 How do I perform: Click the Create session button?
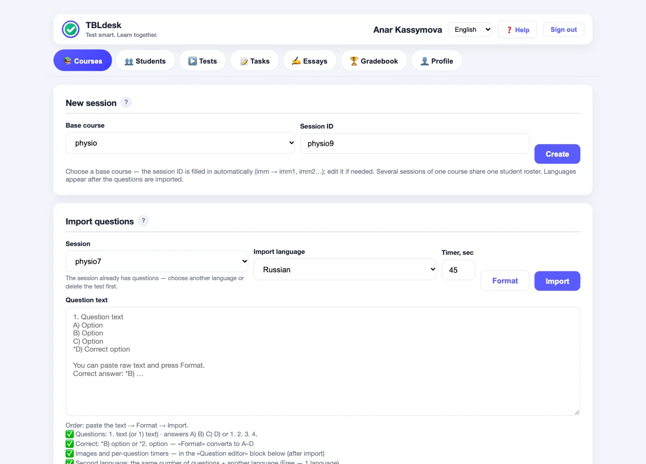557,154
